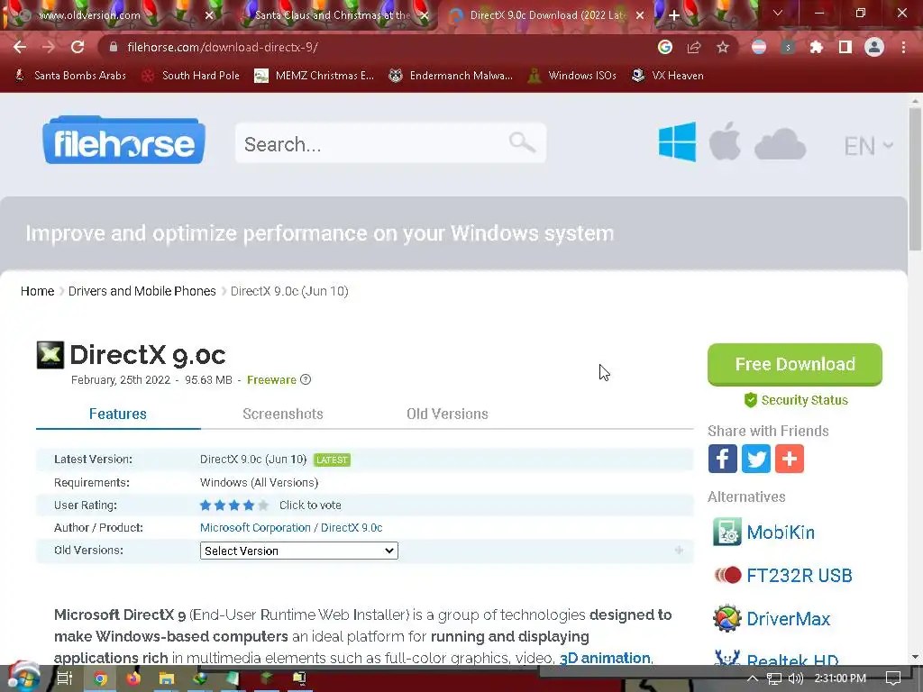Click the DirectX app icon
Image resolution: width=923 pixels, height=692 pixels.
tap(50, 355)
